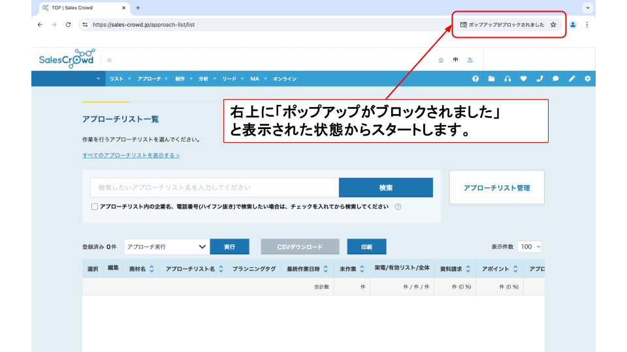
Task: Click the heart icon in the blue toolbar
Action: pos(523,79)
